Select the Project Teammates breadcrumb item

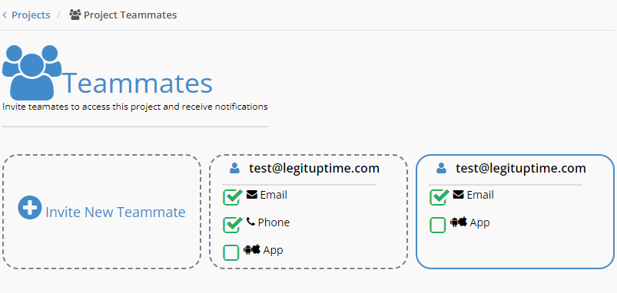point(130,15)
